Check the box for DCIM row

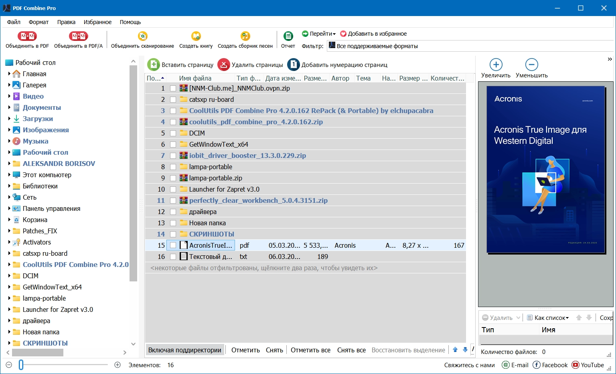(x=173, y=133)
